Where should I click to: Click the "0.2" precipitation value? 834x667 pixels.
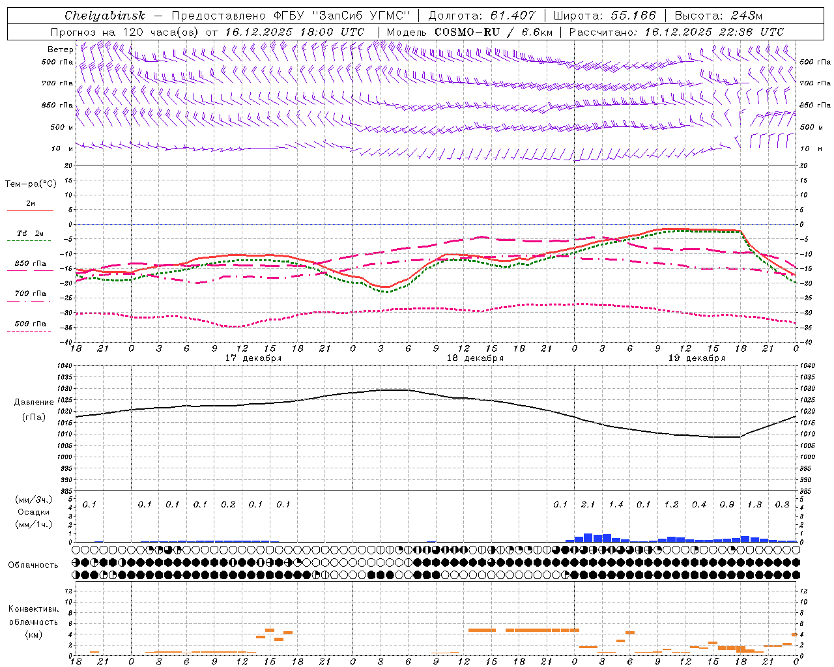(228, 505)
